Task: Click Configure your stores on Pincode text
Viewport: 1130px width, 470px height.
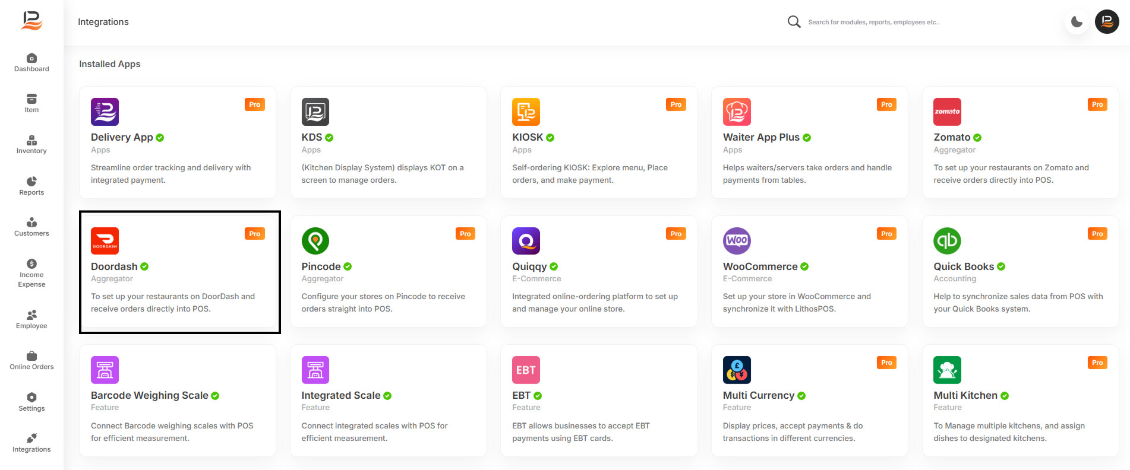Action: (383, 303)
